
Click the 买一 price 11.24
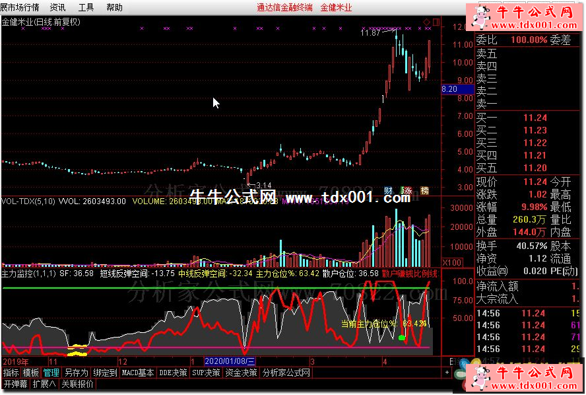tap(535, 118)
